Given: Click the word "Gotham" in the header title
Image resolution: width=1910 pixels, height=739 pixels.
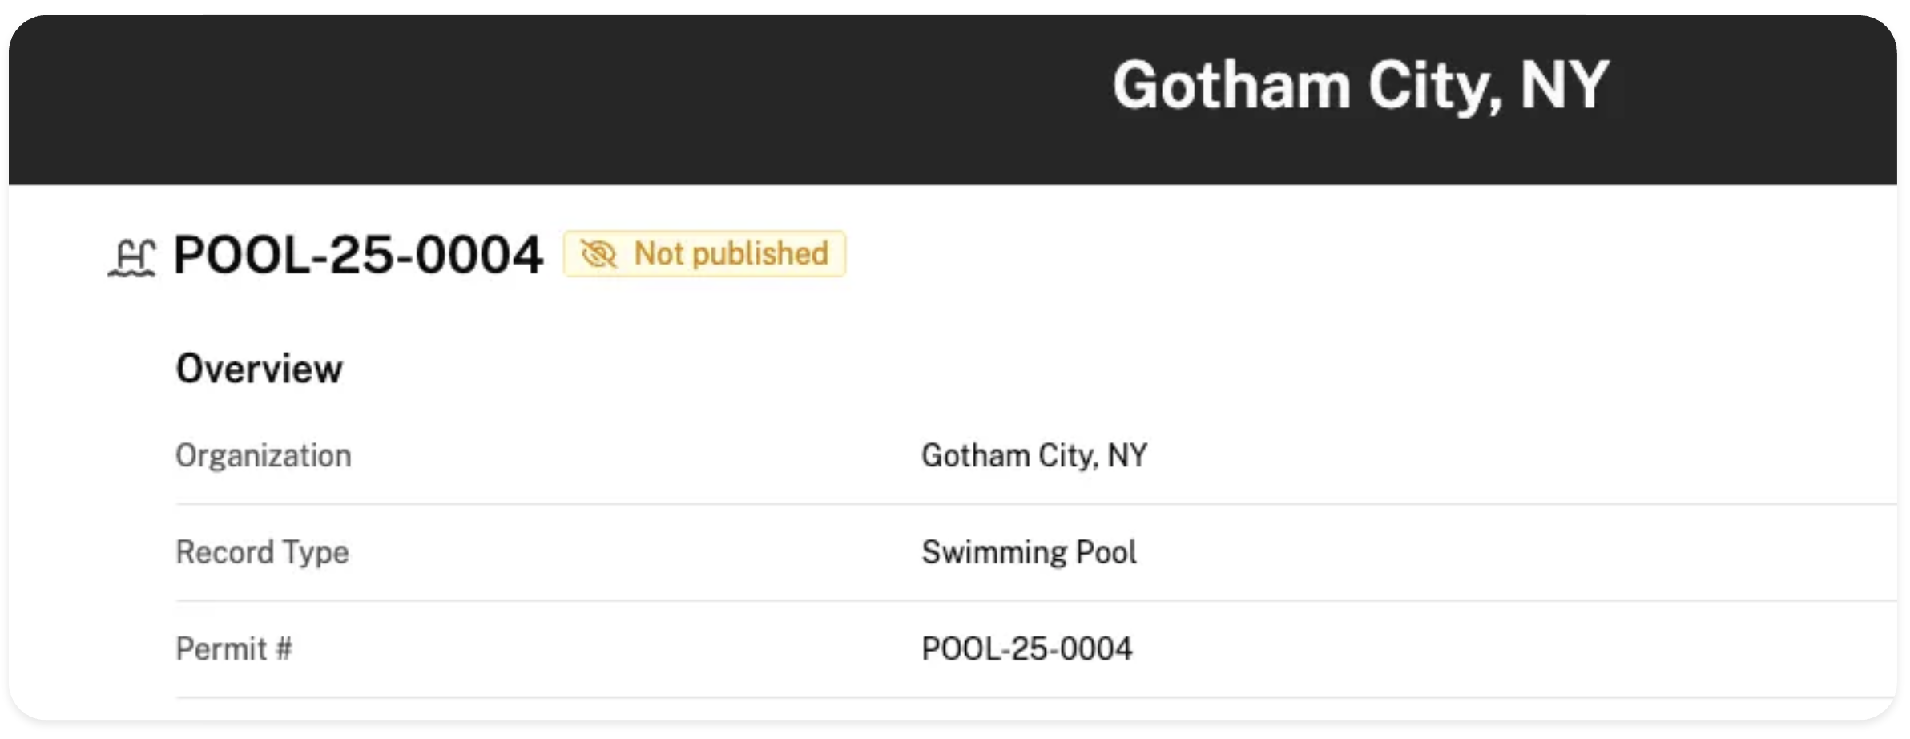Looking at the screenshot, I should [x=1231, y=86].
